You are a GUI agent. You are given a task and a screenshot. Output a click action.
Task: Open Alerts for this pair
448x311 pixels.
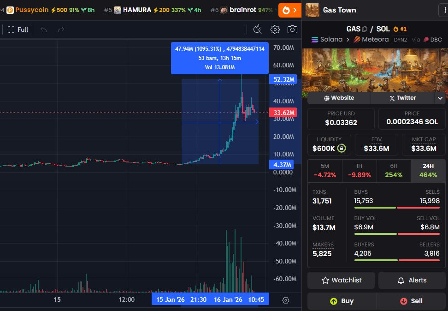tap(412, 280)
